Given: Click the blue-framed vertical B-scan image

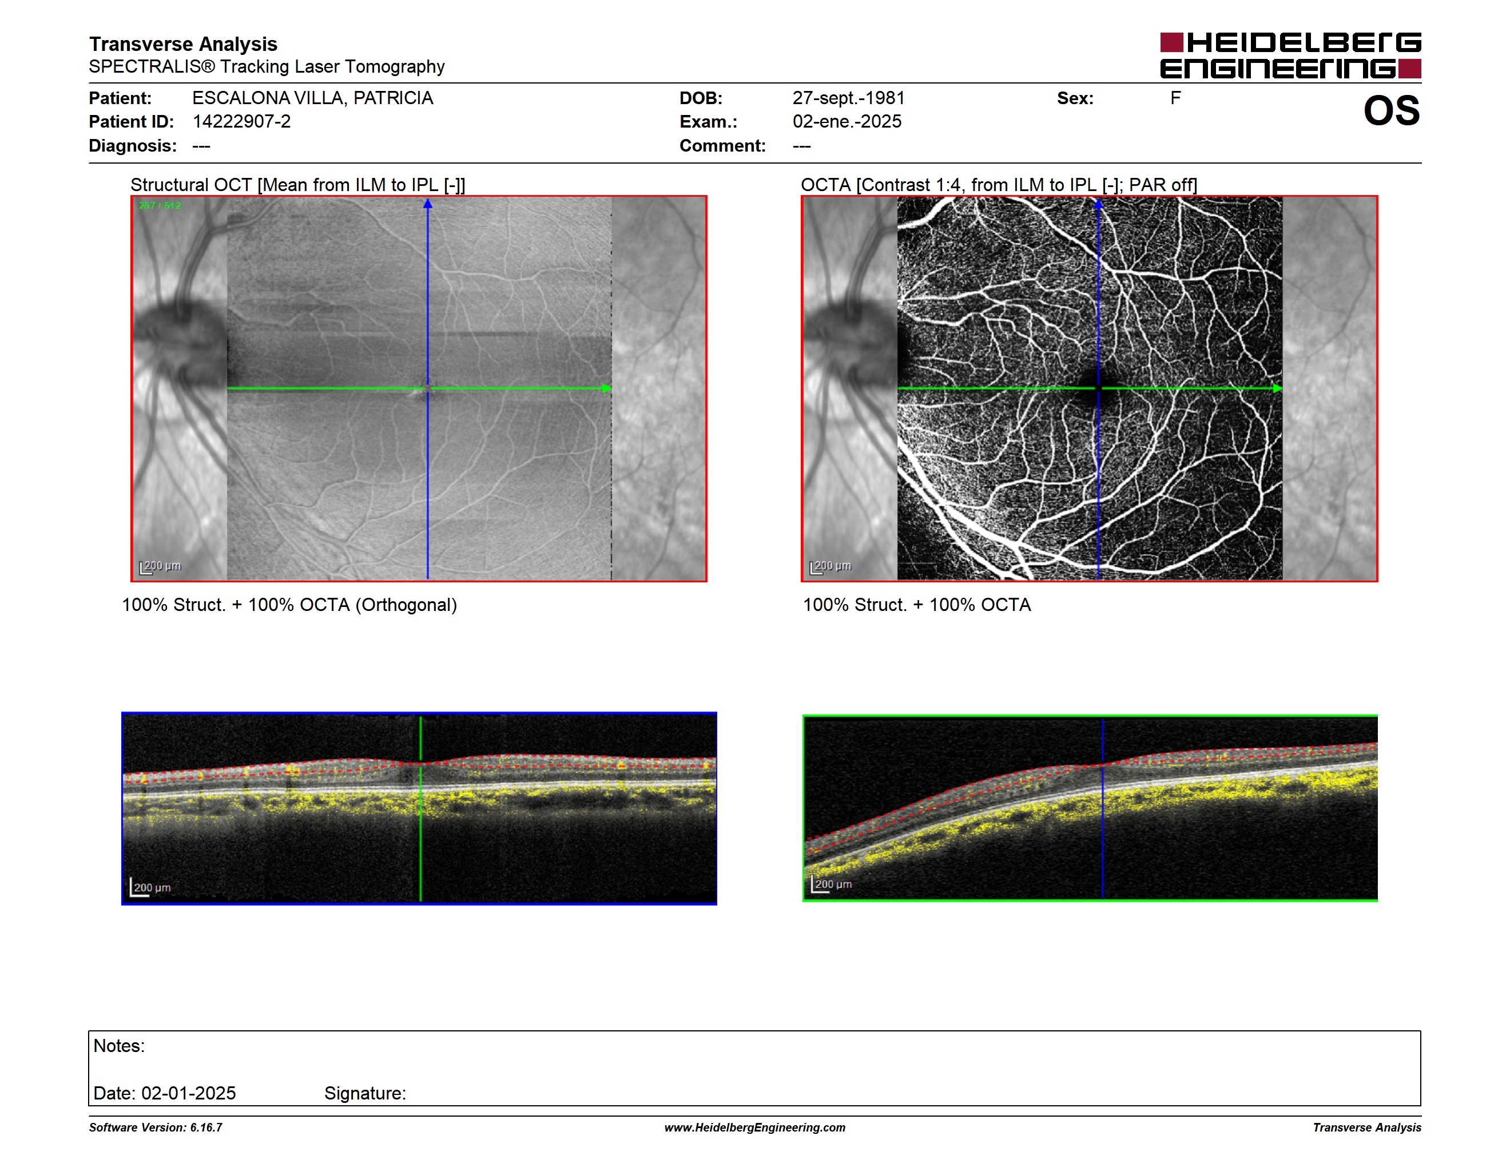Looking at the screenshot, I should [419, 808].
